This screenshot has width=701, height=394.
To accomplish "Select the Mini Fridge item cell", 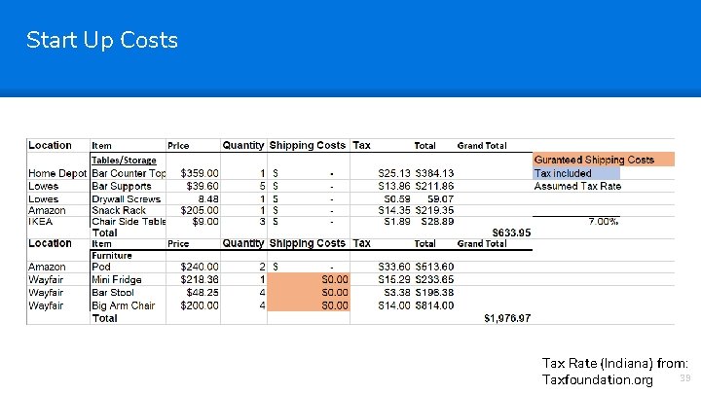I will coord(117,279).
